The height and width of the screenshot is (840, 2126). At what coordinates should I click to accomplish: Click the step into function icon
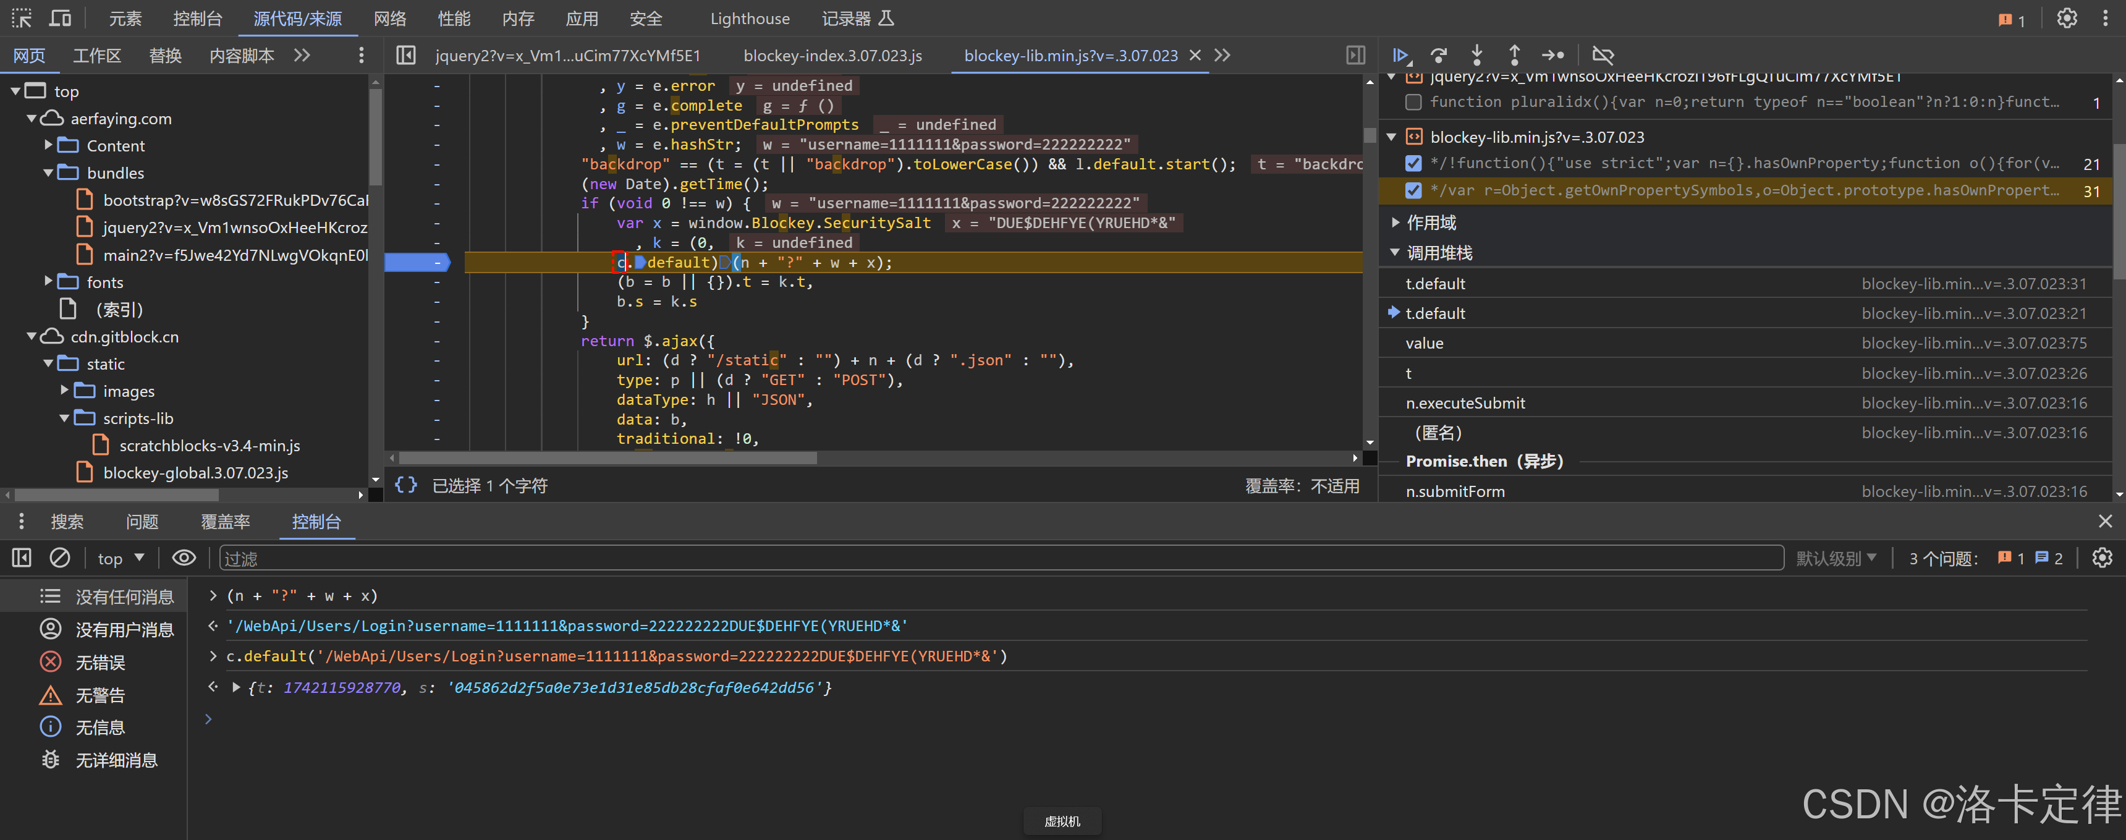coord(1476,55)
